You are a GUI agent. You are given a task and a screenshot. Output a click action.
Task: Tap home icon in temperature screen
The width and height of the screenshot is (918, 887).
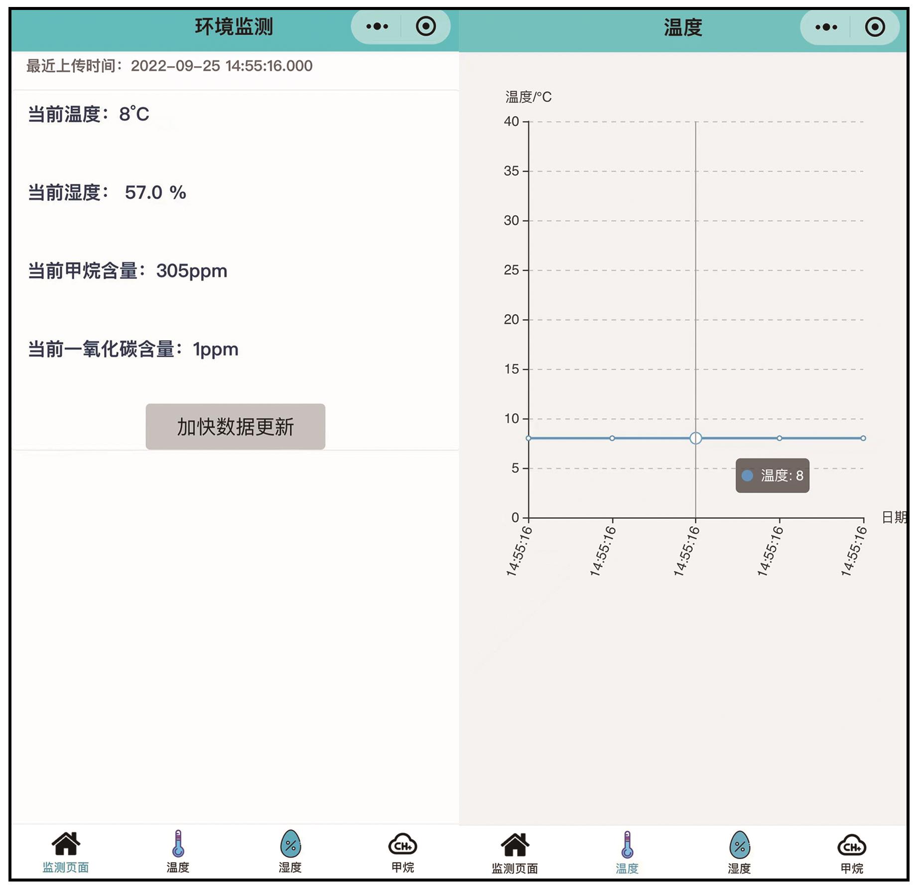(515, 845)
